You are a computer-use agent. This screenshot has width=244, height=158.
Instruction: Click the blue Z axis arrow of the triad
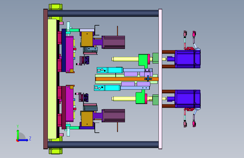[23, 140]
